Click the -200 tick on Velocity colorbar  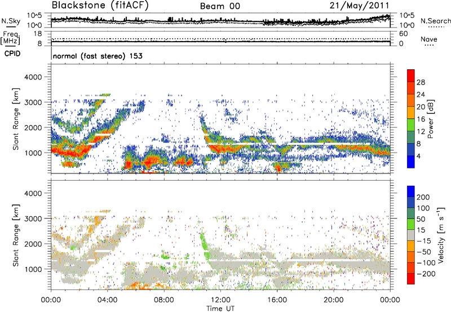tap(426, 274)
